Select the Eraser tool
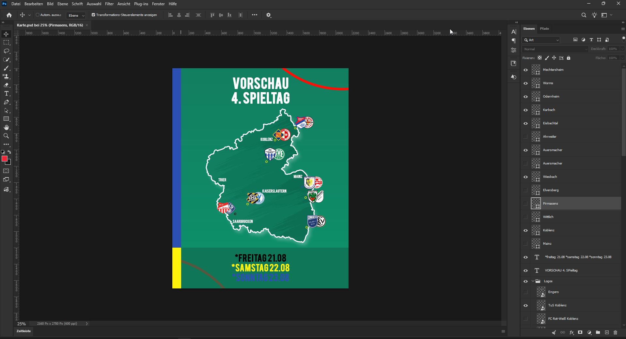626x339 pixels. (6, 85)
